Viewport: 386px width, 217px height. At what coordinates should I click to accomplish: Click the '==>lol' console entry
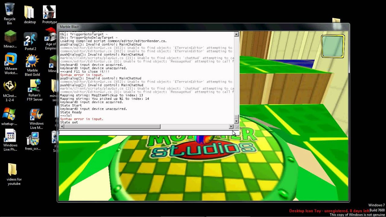point(66,115)
